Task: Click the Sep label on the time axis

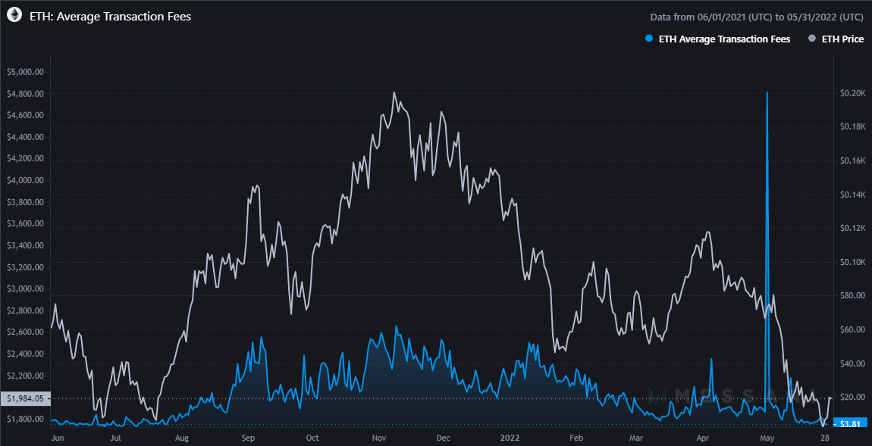Action: pyautogui.click(x=249, y=438)
